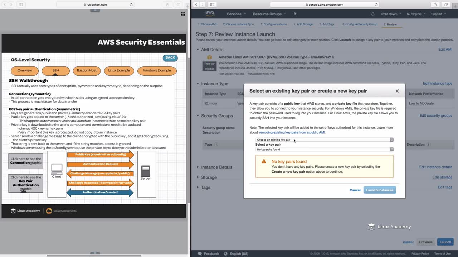Show all tabs in the lucidchart.com window

click(x=178, y=5)
